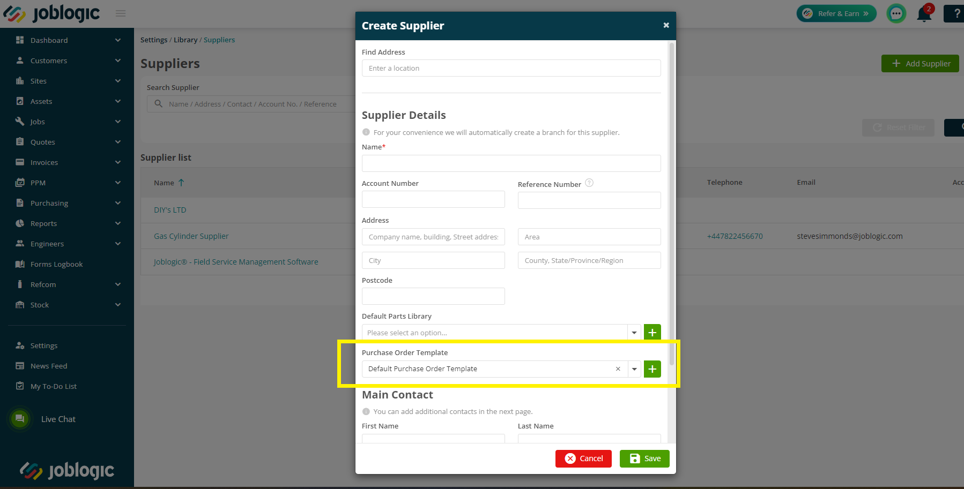Click the Invoices card icon in sidebar
Screen dimensions: 964x489
[x=20, y=162]
